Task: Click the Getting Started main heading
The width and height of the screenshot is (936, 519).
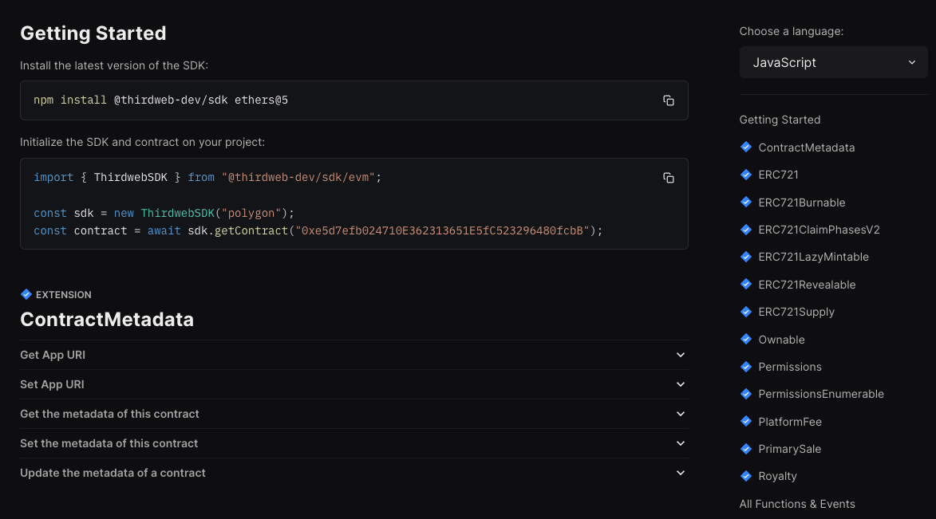Action: tap(93, 33)
